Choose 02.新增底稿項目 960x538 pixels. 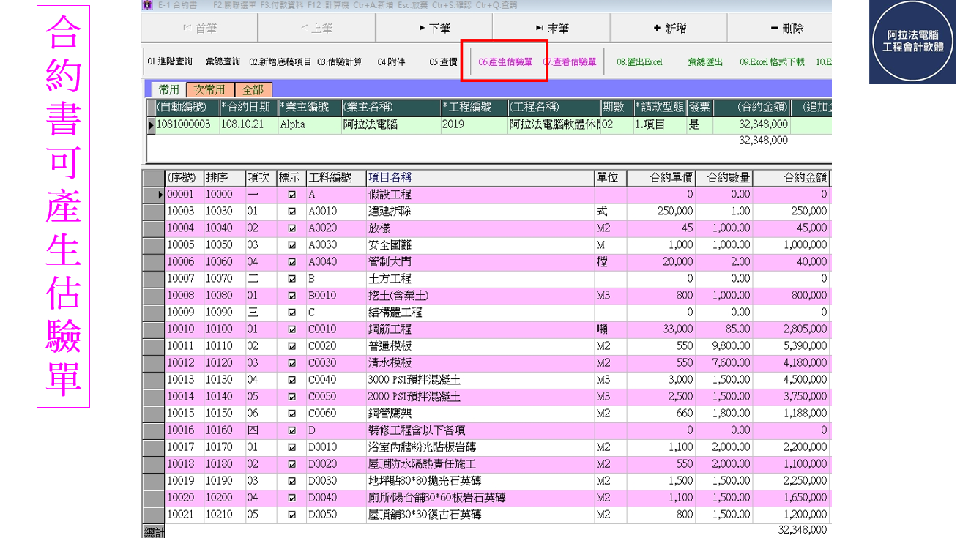pos(280,62)
